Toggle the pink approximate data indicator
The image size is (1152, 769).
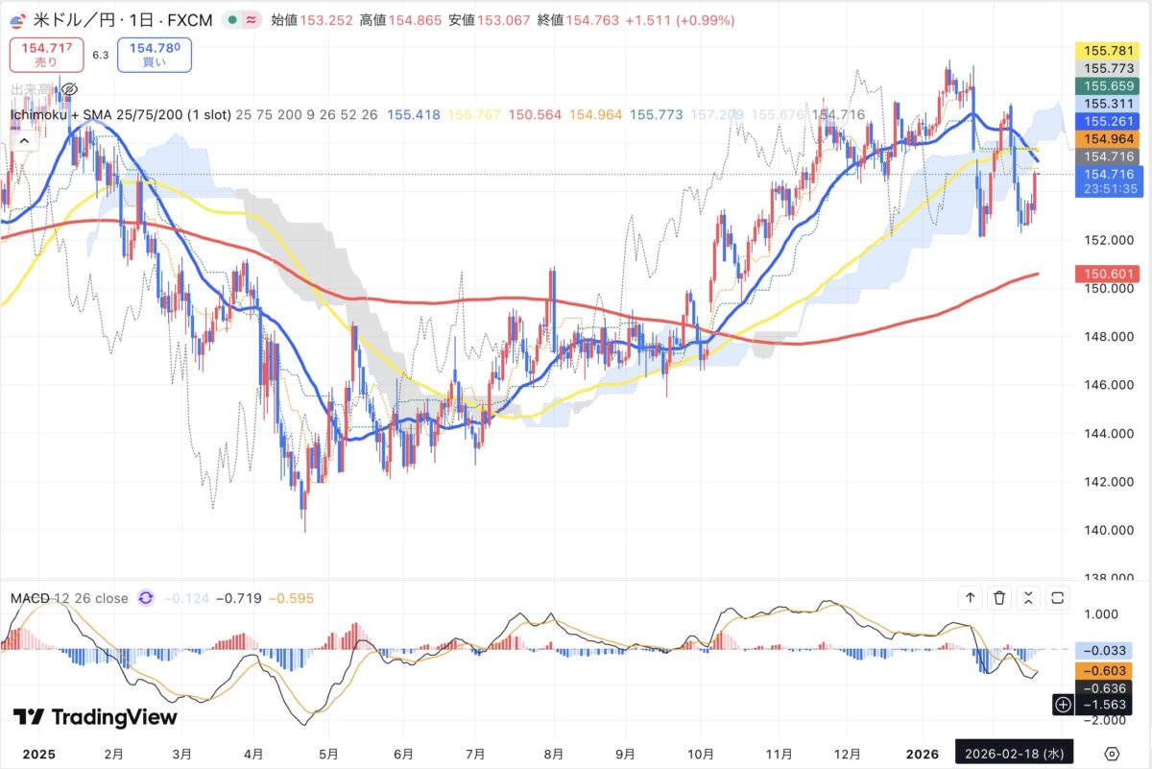tap(252, 20)
